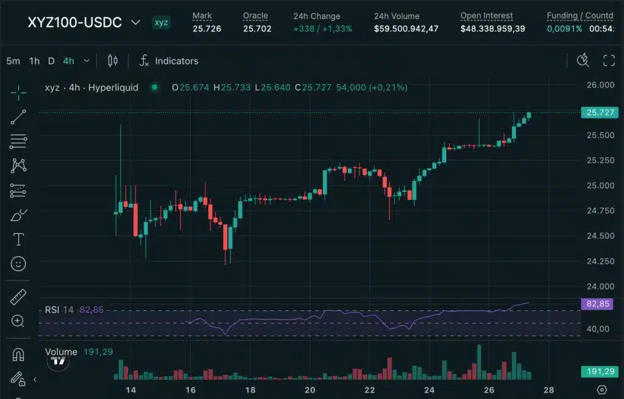Open the interval dropdown next to 4h
The height and width of the screenshot is (399, 624).
tap(86, 61)
